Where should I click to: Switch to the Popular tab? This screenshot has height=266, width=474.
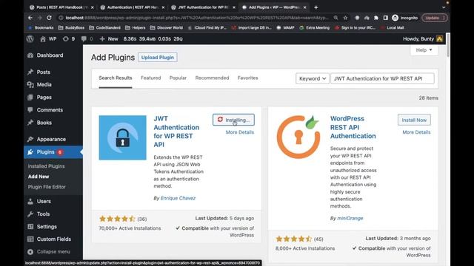point(178,78)
